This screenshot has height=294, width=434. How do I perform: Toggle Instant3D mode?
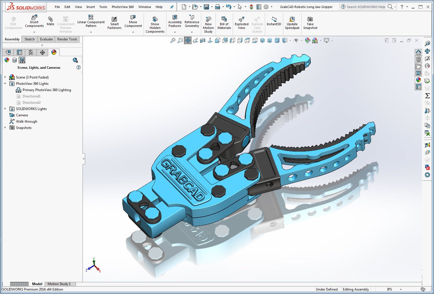point(274,21)
